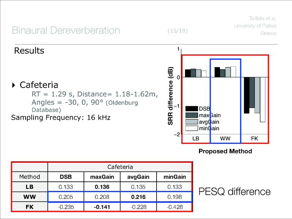Click the Sampling Frequency: 16 kHz text
This screenshot has height=219, width=292.
[61, 118]
